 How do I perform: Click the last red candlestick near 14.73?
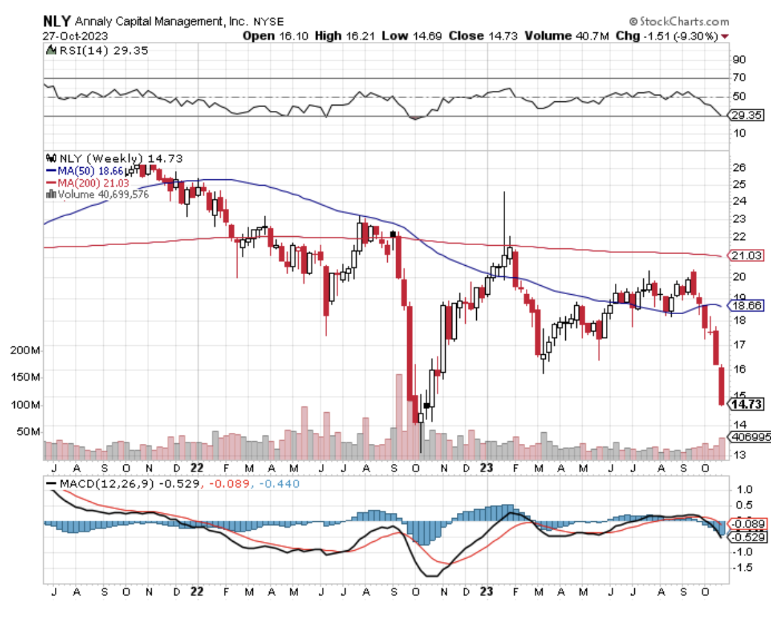point(721,386)
